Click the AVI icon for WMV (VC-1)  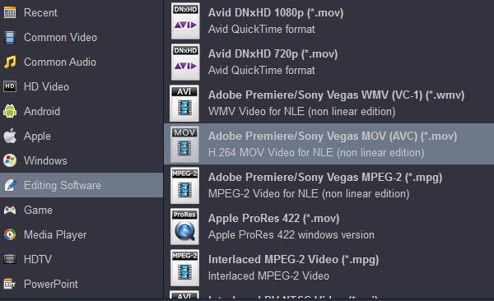tap(184, 104)
